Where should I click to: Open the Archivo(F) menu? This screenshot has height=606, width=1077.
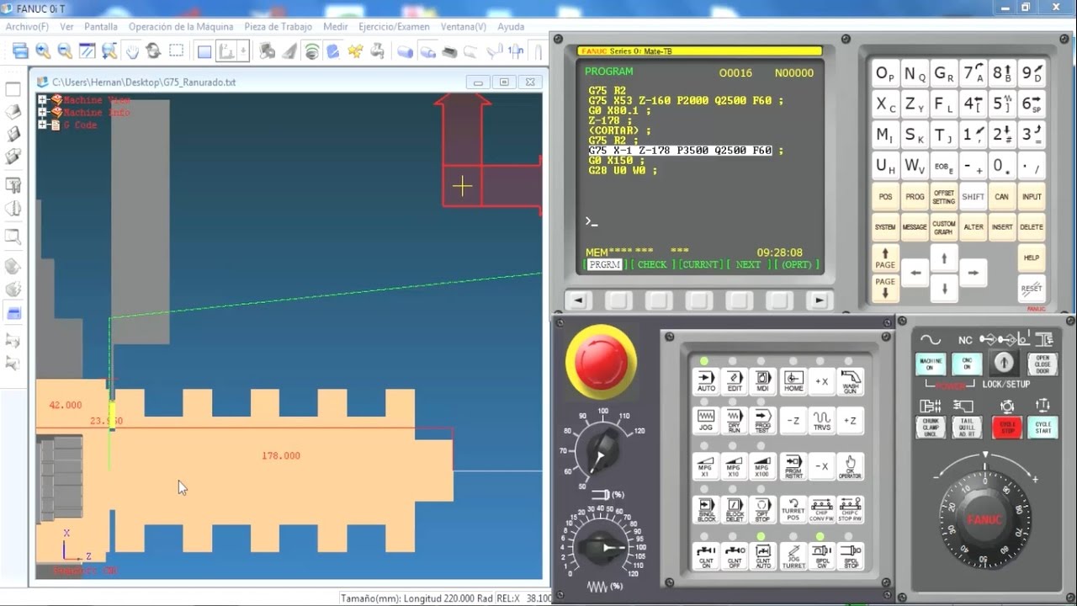[27, 27]
